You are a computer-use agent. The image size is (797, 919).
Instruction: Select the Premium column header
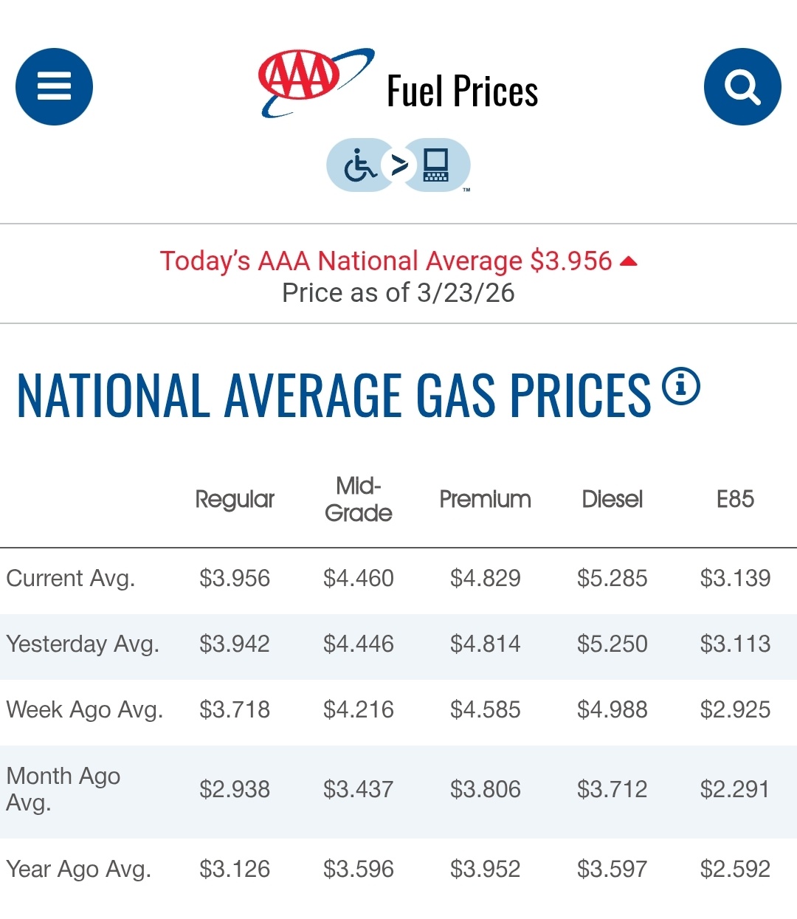tap(485, 499)
